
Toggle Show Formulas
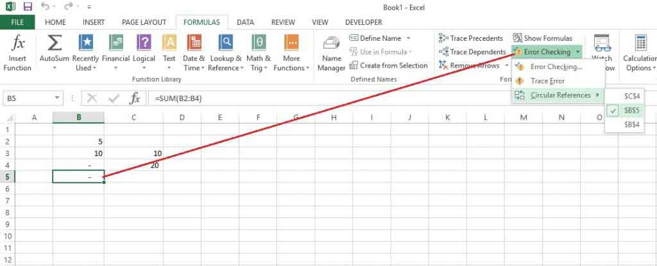click(x=543, y=38)
